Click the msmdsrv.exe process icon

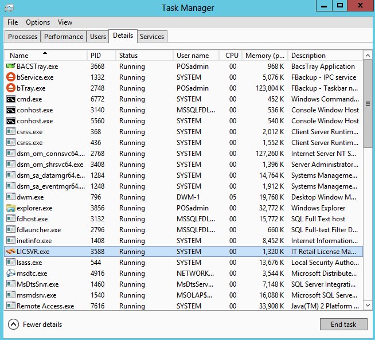coord(11,295)
